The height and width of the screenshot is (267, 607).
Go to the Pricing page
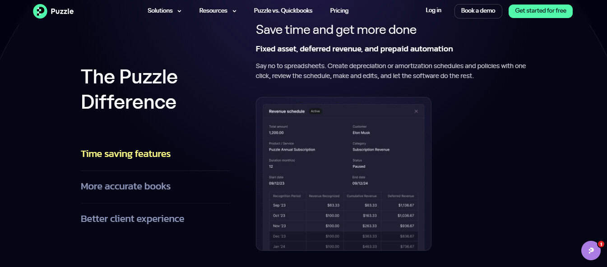[x=339, y=11]
